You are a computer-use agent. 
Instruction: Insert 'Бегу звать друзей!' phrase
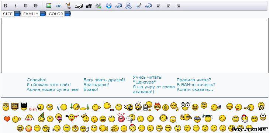[104, 80]
